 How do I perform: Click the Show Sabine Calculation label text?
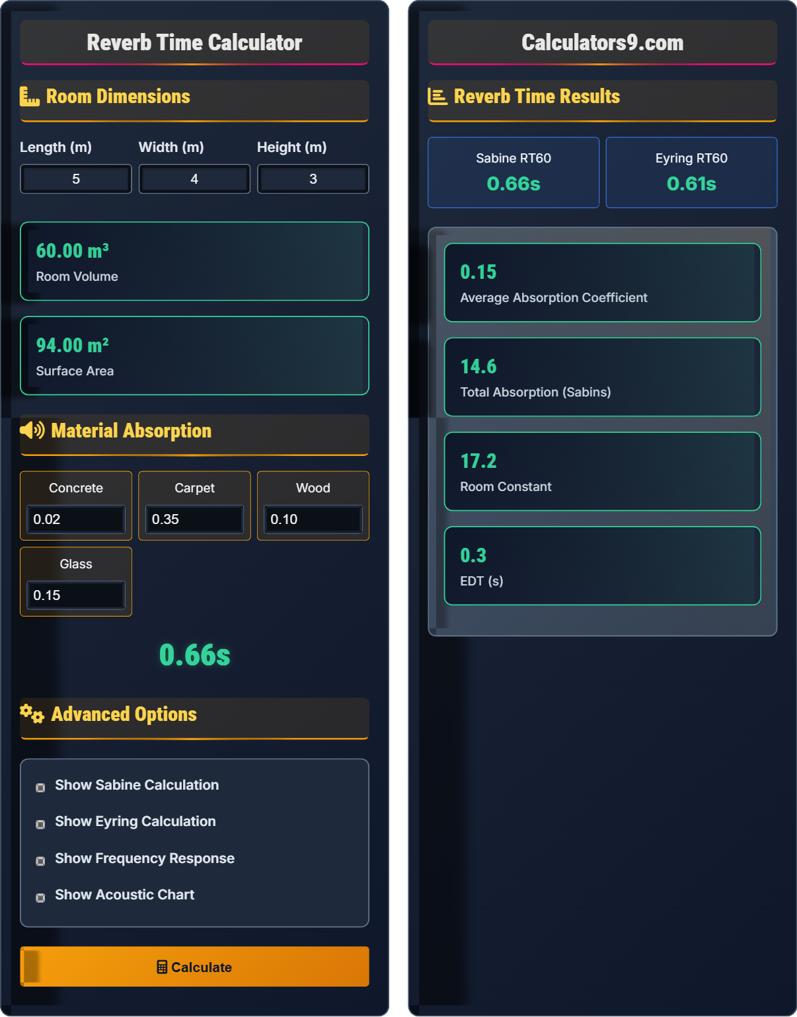137,785
